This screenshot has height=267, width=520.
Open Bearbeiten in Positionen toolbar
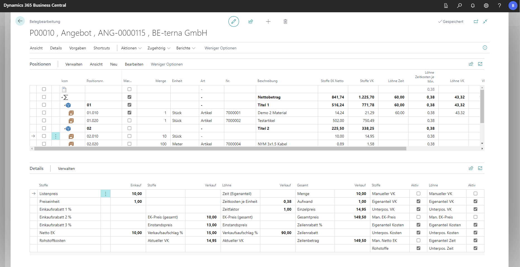point(134,64)
